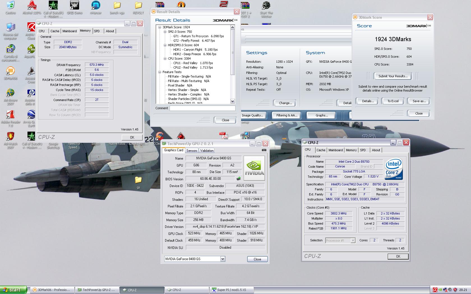Screen dimensions: 471x294
Task: Collapse the Feature Tests node
Action: [x=160, y=72]
